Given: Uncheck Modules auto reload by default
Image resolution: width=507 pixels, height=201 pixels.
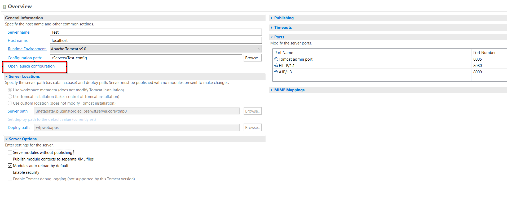Looking at the screenshot, I should click(x=10, y=166).
